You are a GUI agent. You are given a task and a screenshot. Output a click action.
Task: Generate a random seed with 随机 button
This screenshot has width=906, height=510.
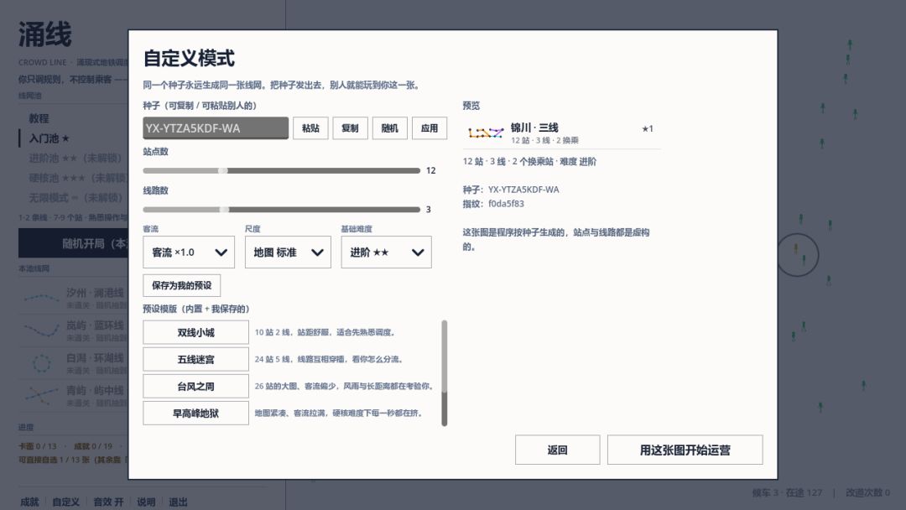[389, 128]
